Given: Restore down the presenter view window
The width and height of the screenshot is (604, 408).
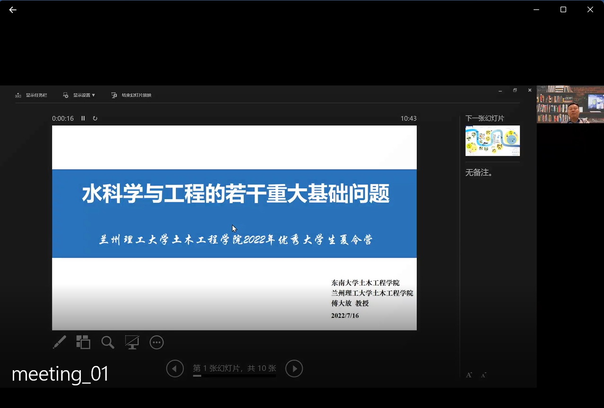Looking at the screenshot, I should point(515,90).
